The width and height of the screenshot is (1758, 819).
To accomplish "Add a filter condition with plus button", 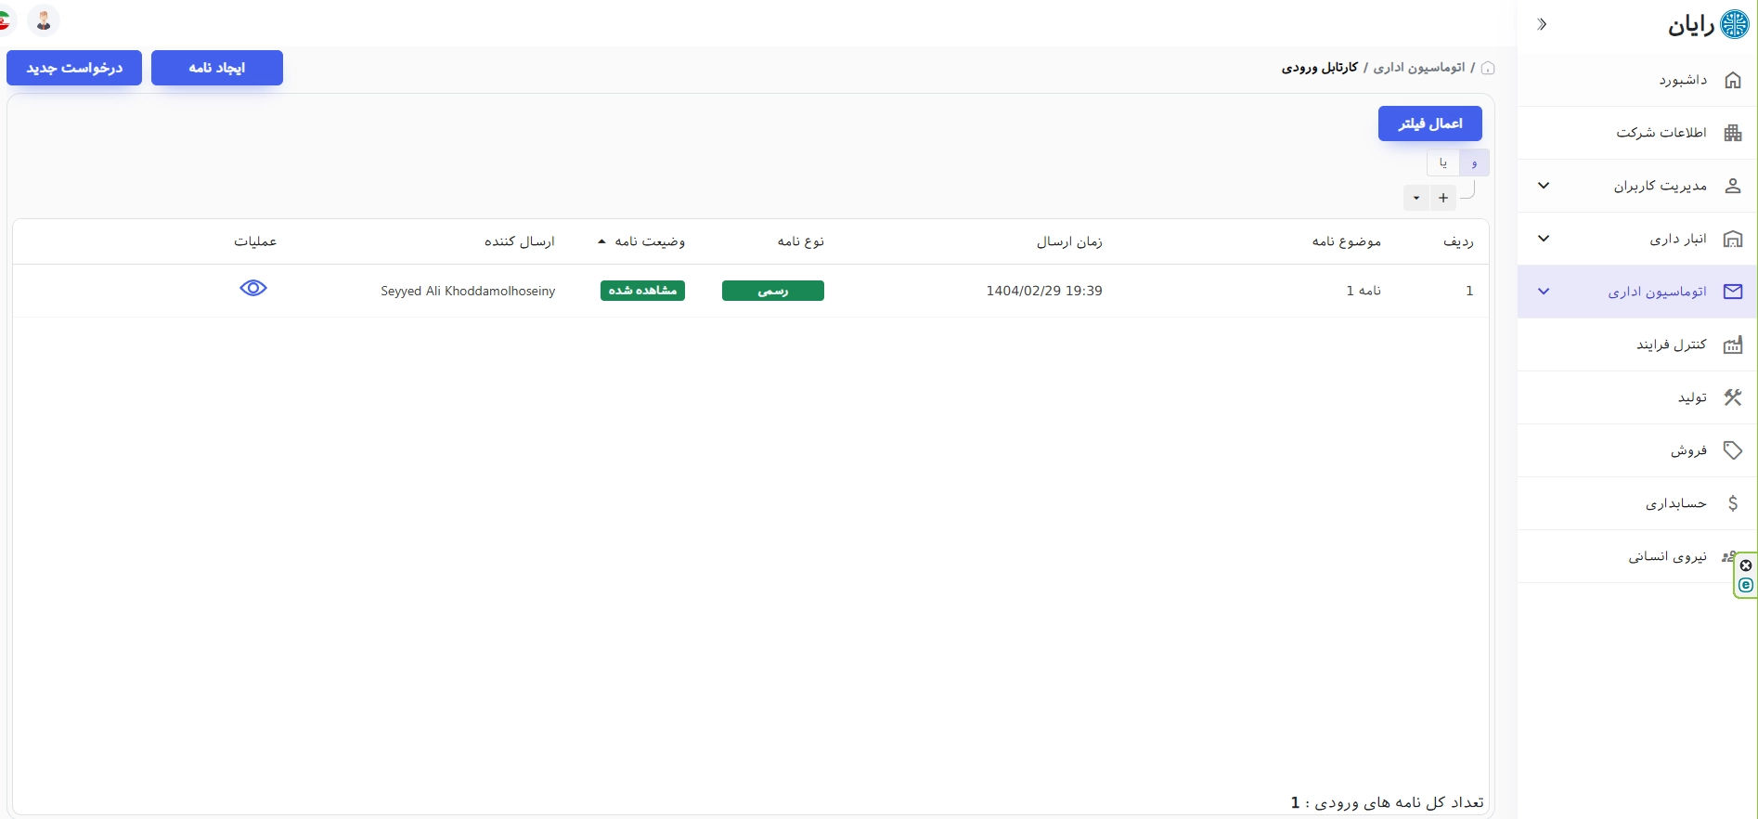I will click(x=1443, y=198).
